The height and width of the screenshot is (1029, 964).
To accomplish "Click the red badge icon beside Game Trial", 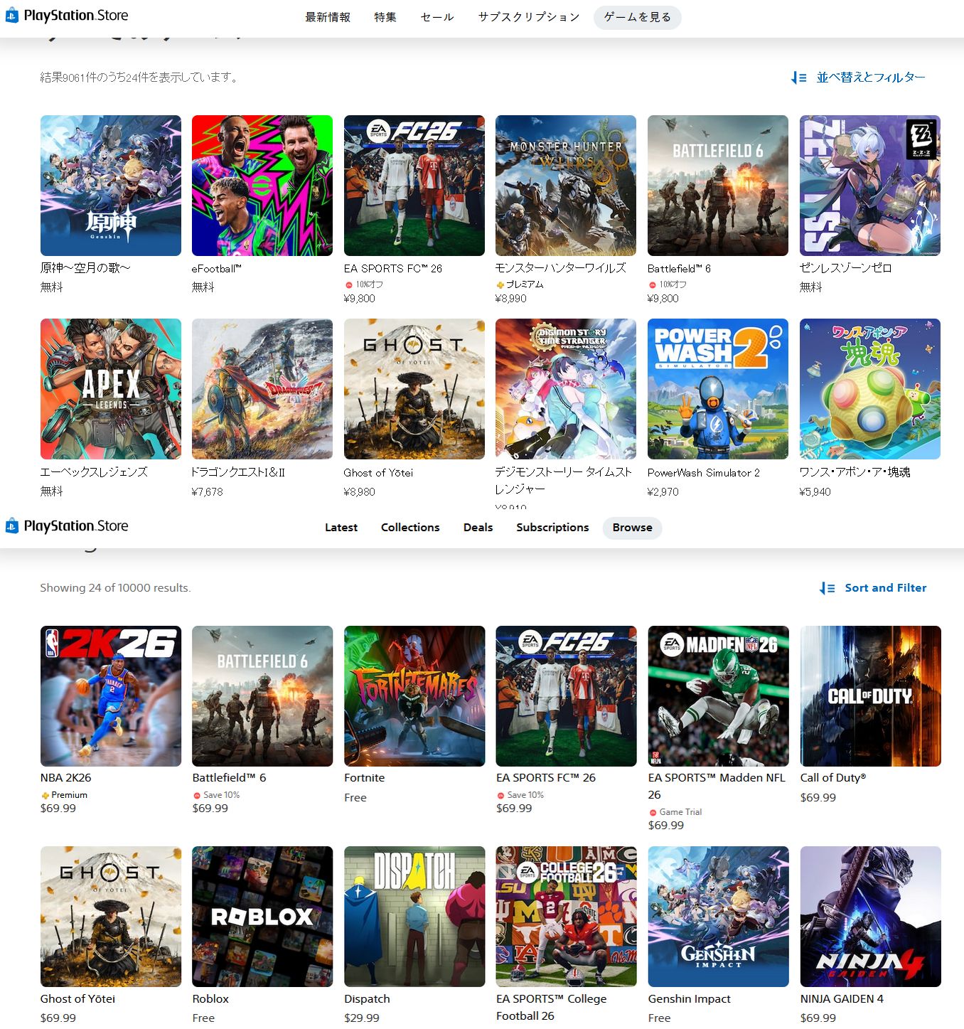I will pyautogui.click(x=653, y=812).
